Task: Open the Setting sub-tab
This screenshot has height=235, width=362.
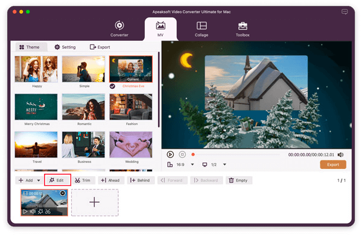Action: [65, 47]
